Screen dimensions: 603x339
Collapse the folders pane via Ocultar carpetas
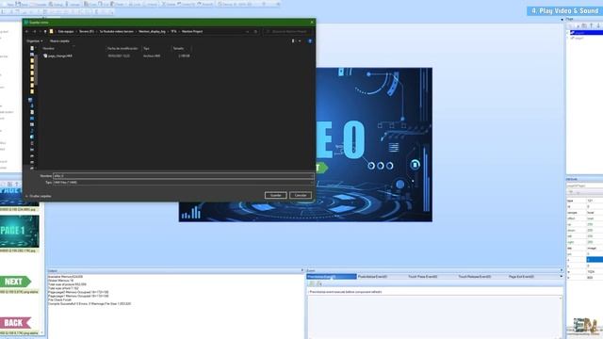point(39,196)
